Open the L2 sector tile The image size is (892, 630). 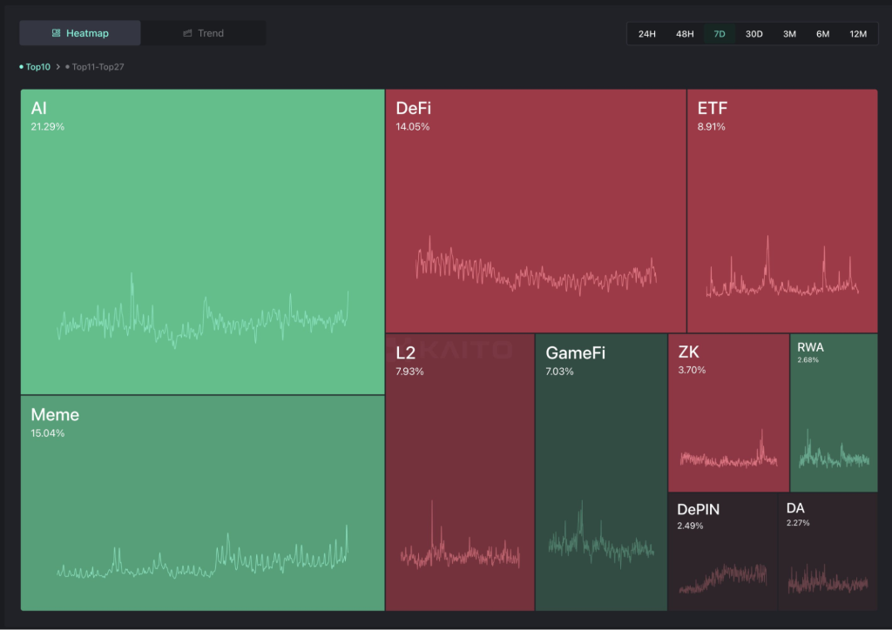(x=459, y=452)
